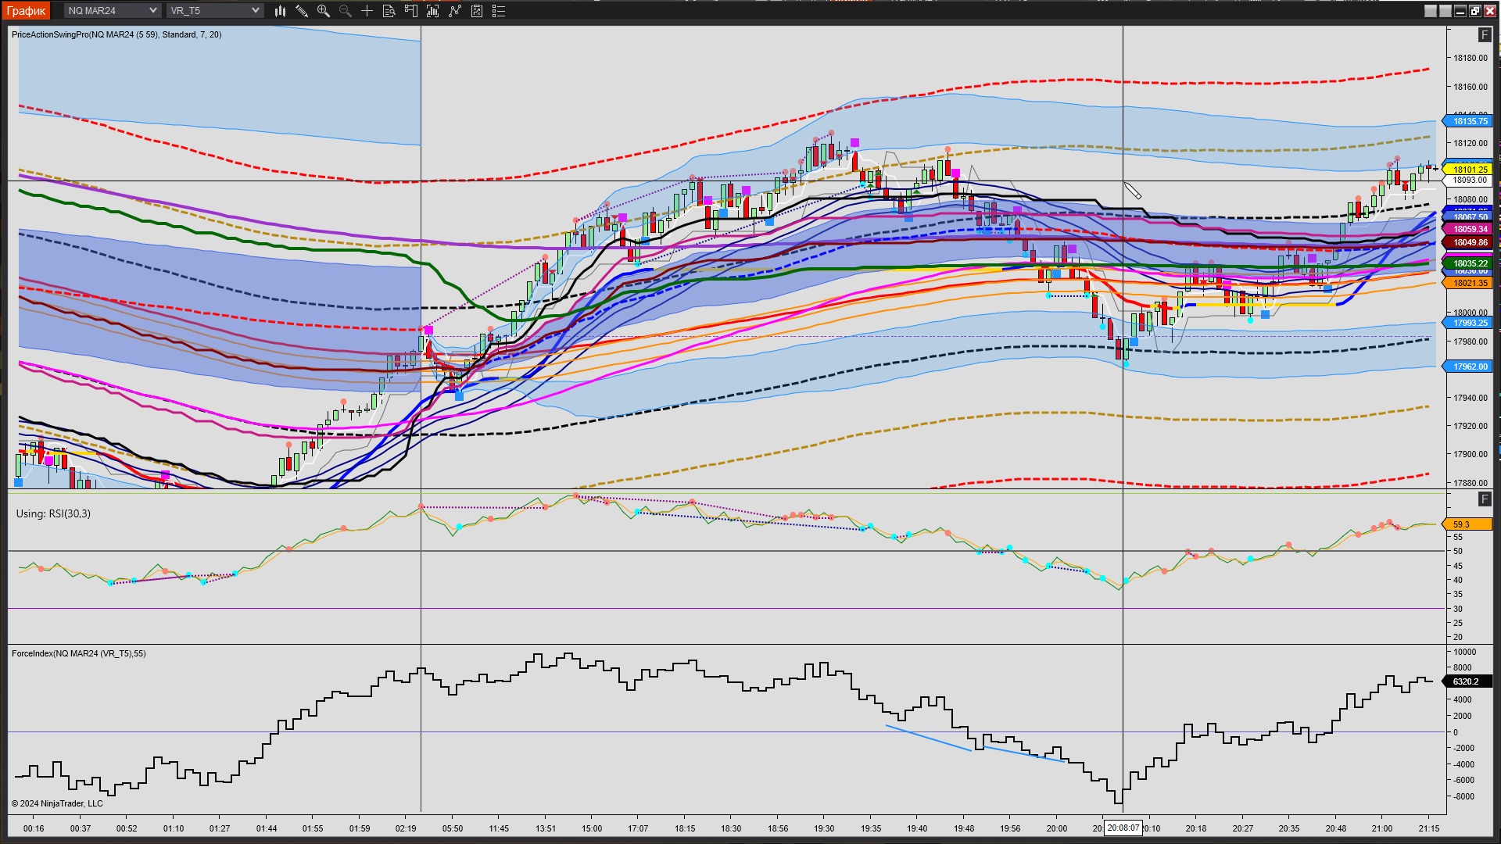Click the first gray window link button

pos(1431,11)
